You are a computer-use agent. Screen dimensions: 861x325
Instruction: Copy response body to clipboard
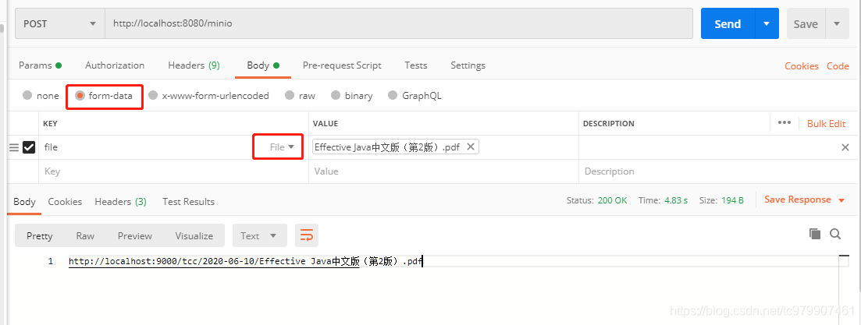pos(815,234)
